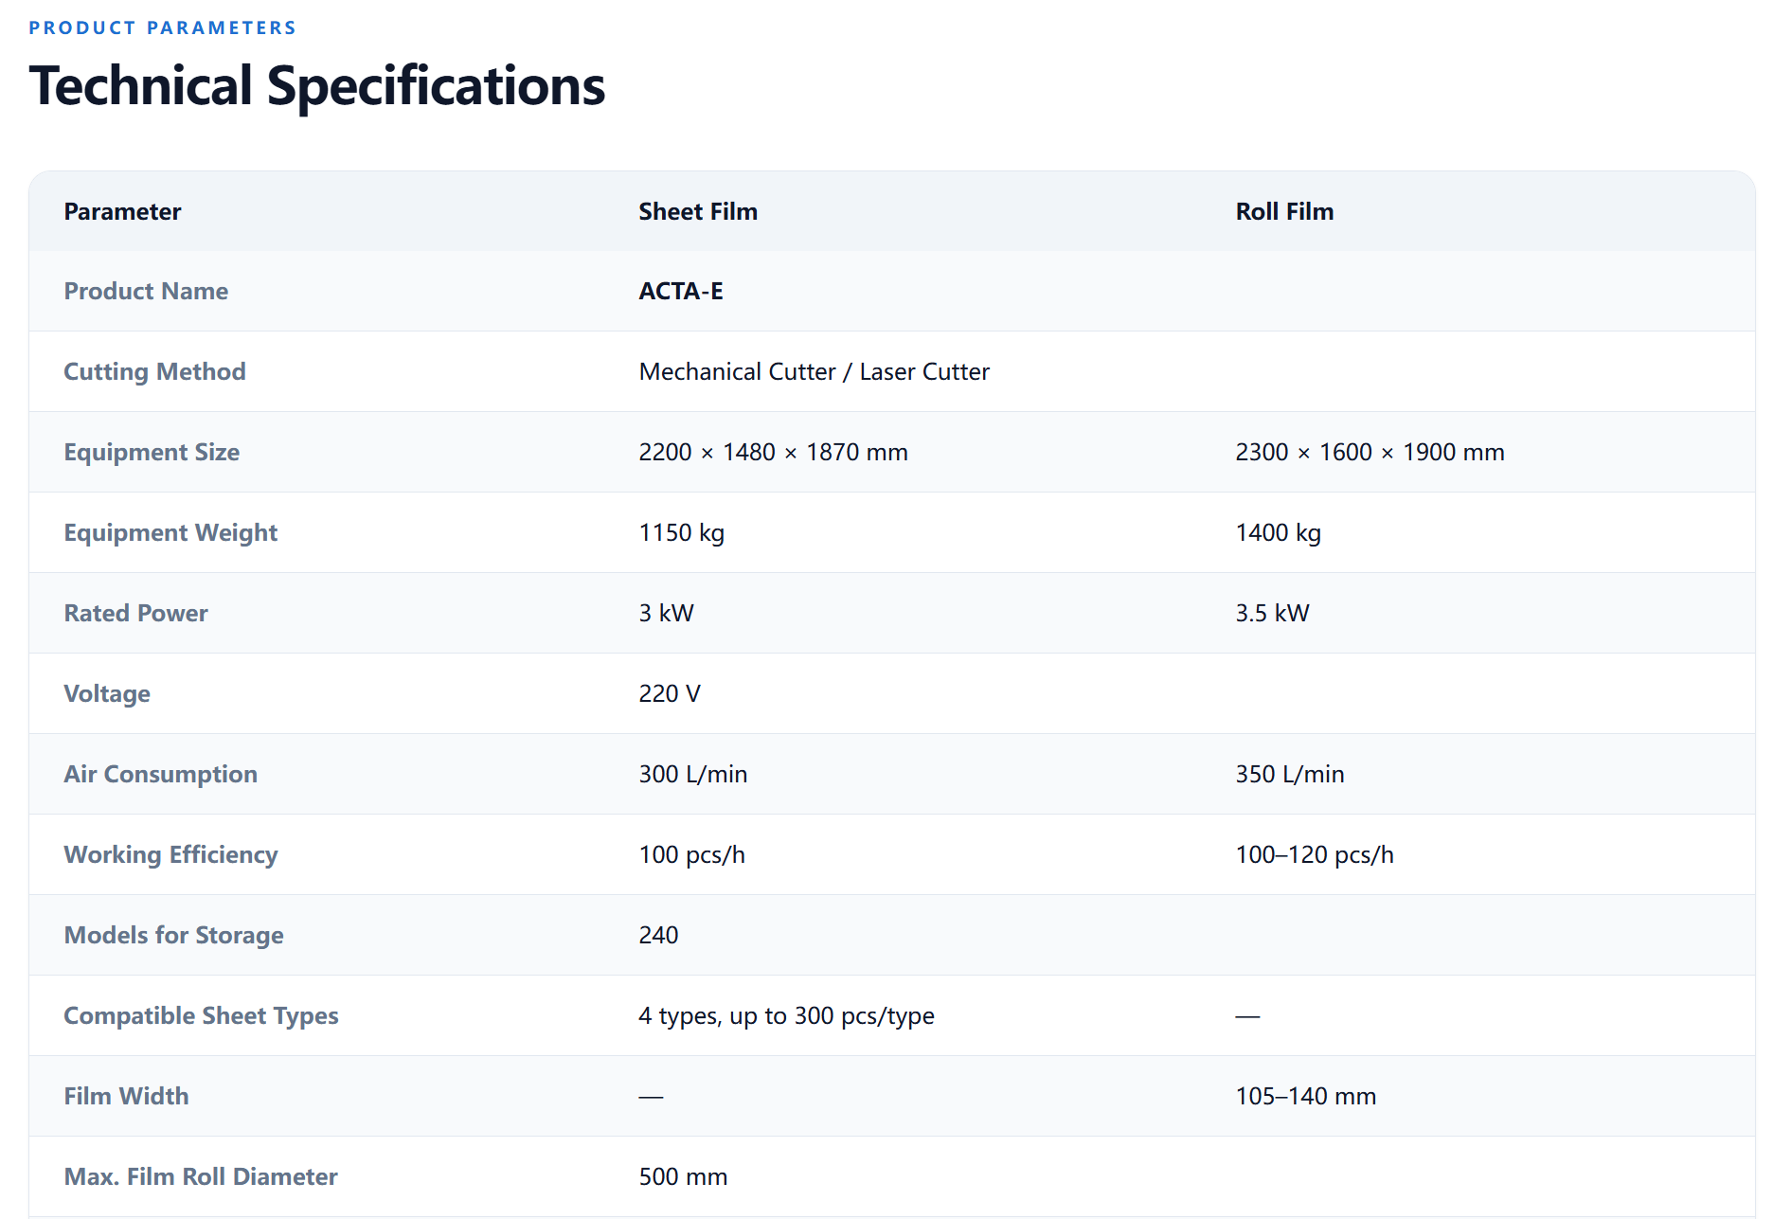The width and height of the screenshot is (1773, 1219).
Task: Click the 2200 × 1480 × 1870 mm value
Action: point(773,452)
